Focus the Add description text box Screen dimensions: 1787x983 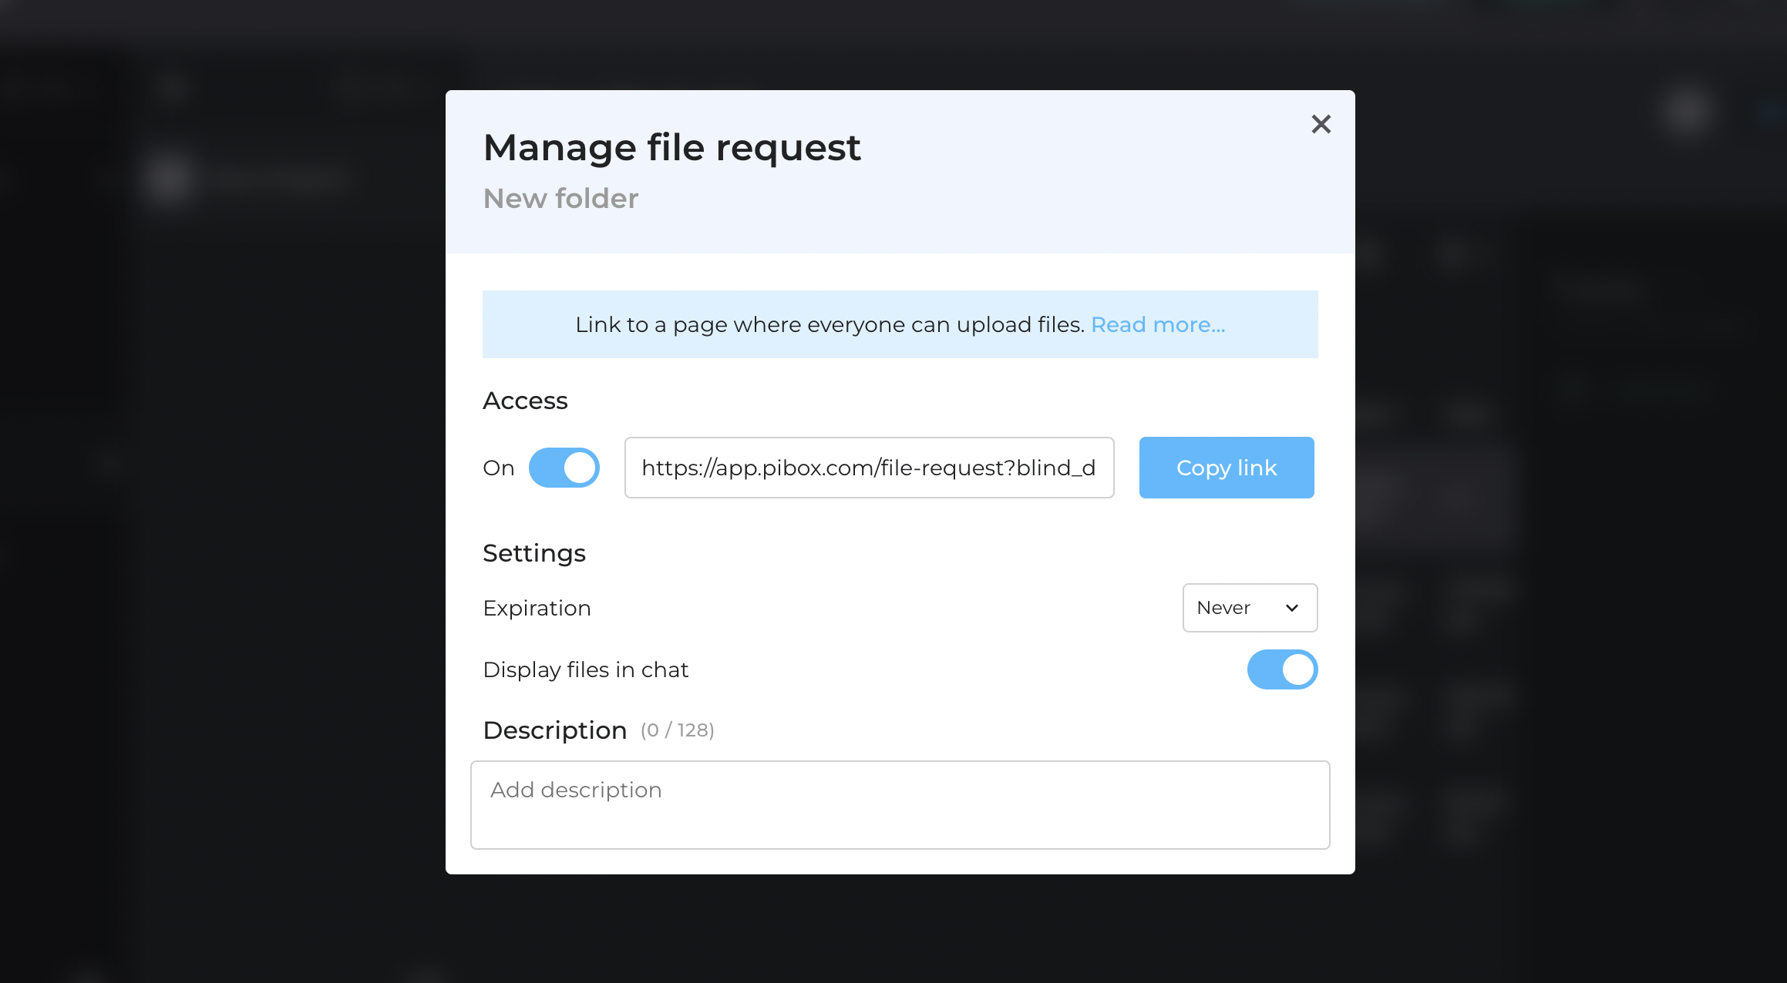click(900, 804)
